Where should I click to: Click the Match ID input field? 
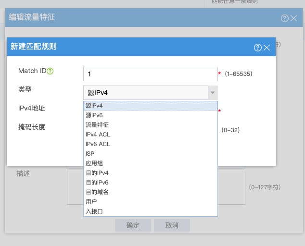coord(150,74)
